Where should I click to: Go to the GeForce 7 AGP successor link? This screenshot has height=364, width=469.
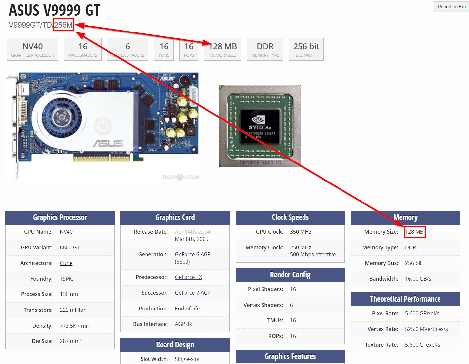(x=193, y=293)
